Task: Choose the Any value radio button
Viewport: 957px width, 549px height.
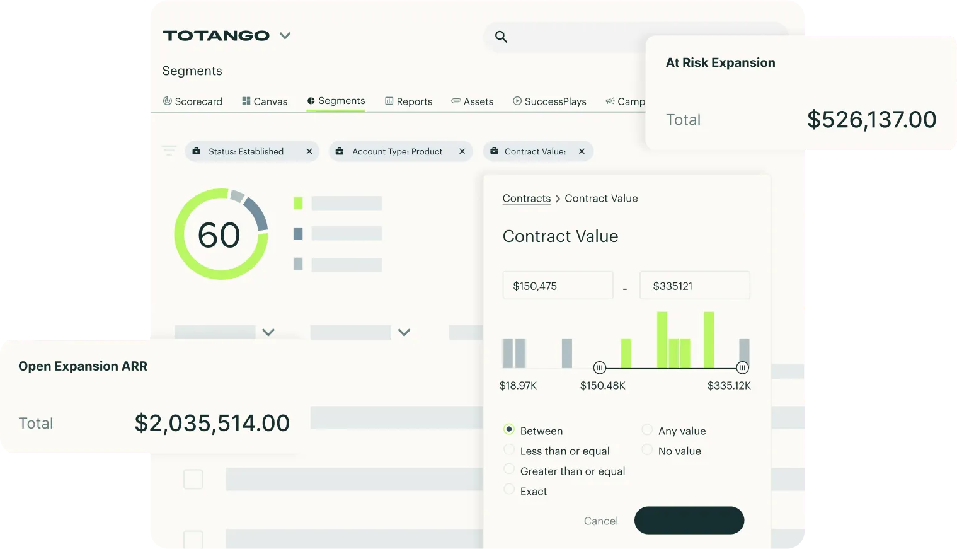Action: point(647,429)
